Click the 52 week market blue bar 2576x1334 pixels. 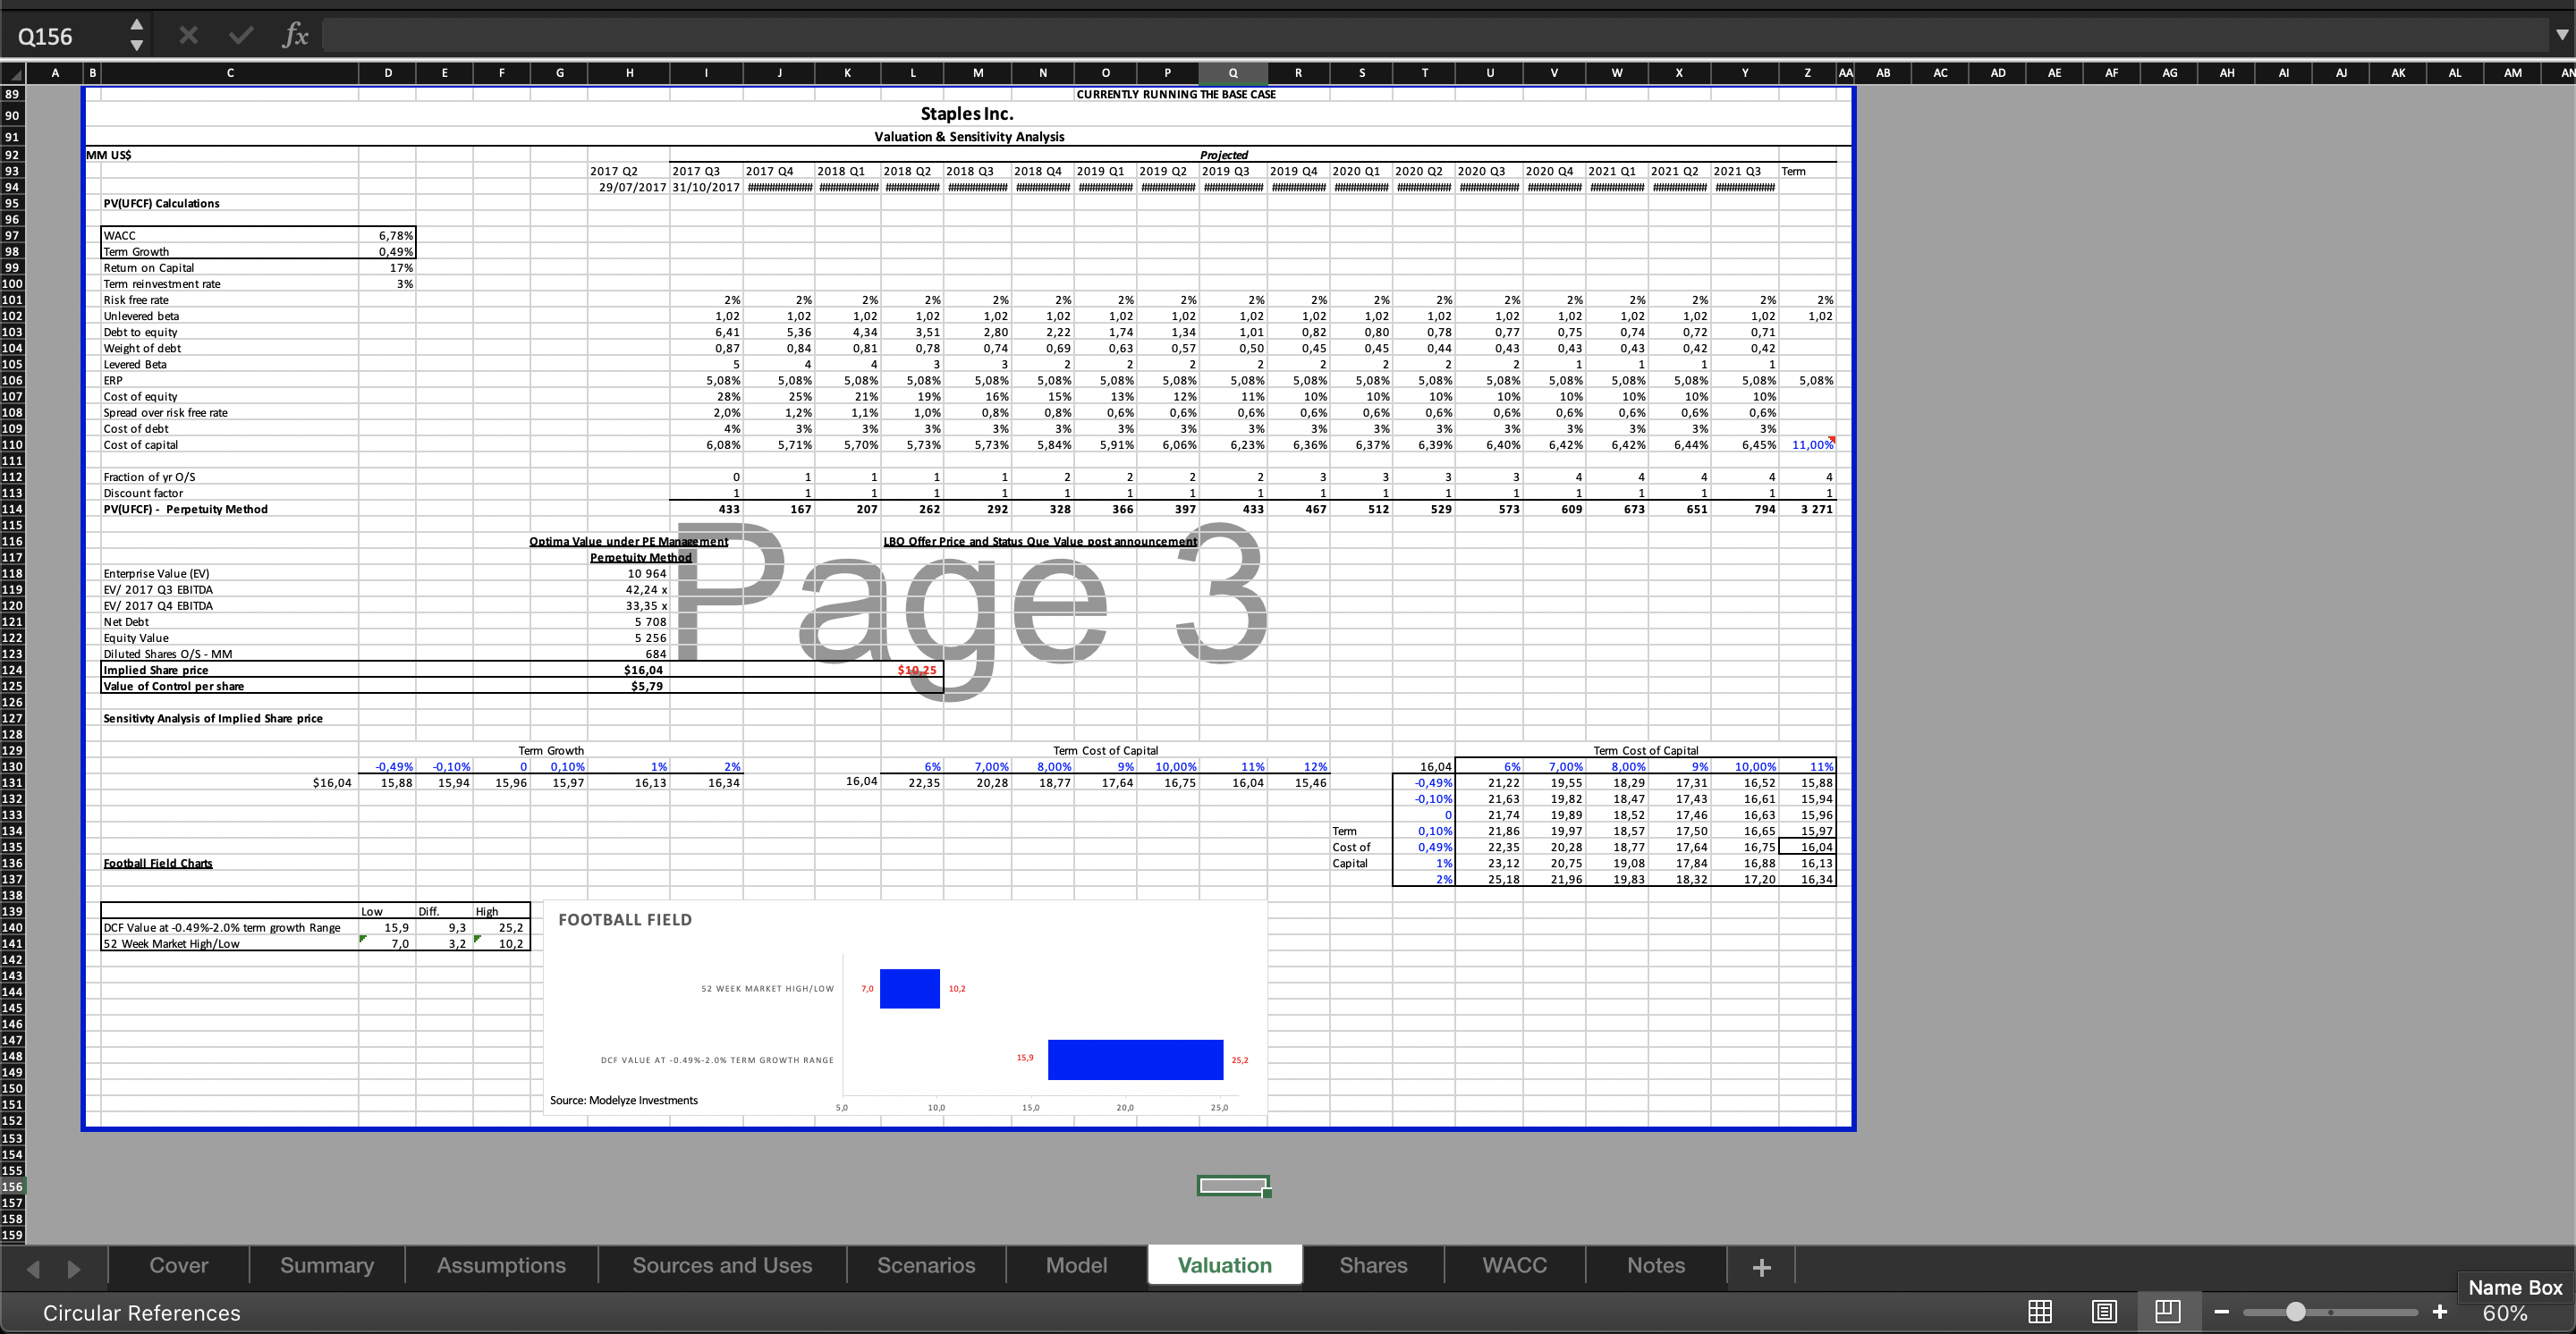[909, 988]
